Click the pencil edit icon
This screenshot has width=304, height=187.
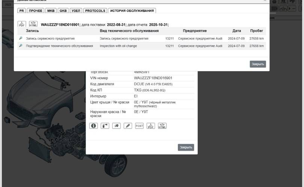point(128,126)
